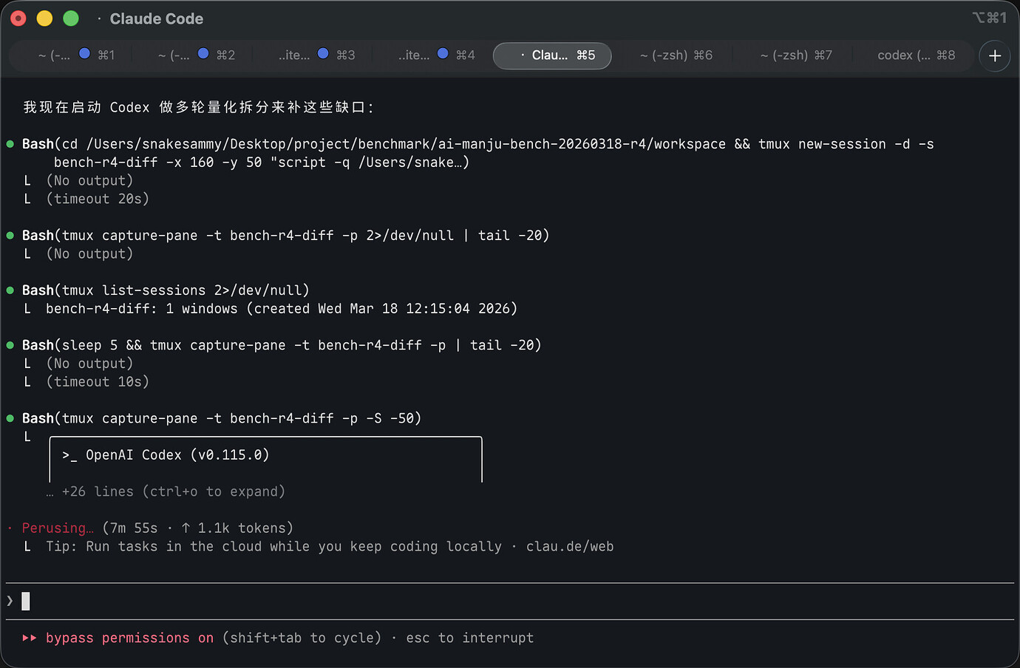Click the 'esc to interrupt' hint
This screenshot has height=668, width=1020.
click(x=469, y=638)
